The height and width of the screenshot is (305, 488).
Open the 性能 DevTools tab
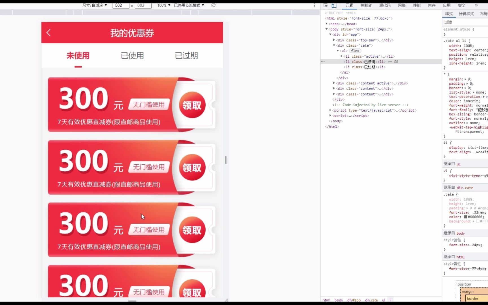click(417, 5)
